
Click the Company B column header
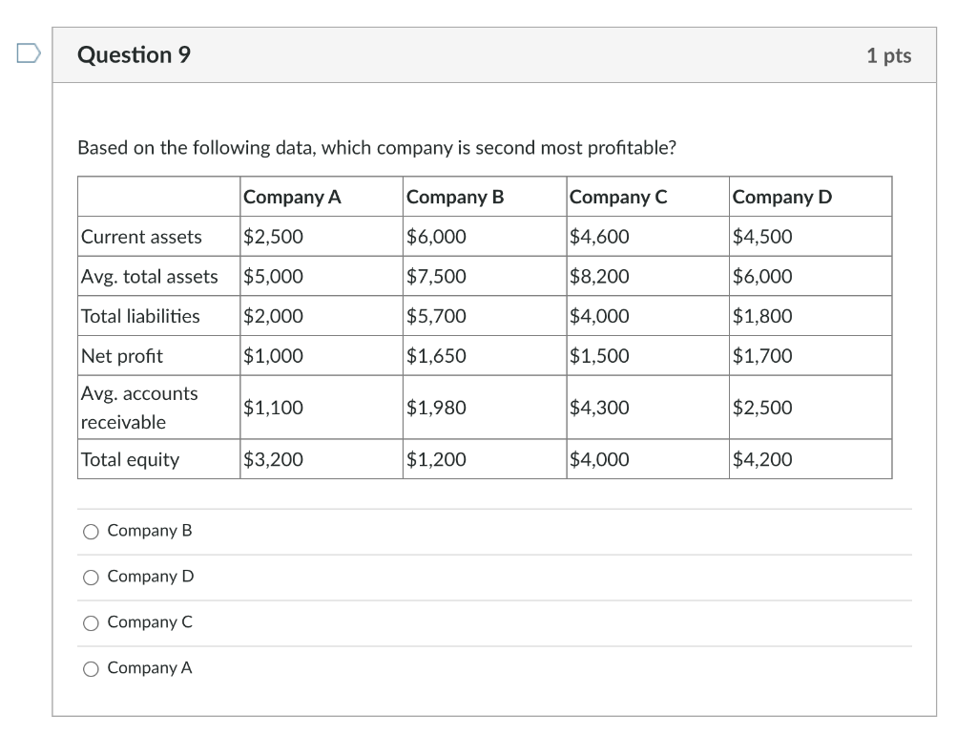coord(455,197)
